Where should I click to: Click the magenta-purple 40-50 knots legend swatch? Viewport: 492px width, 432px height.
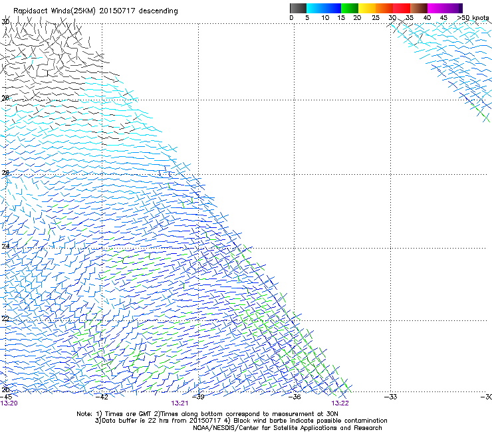[445, 8]
